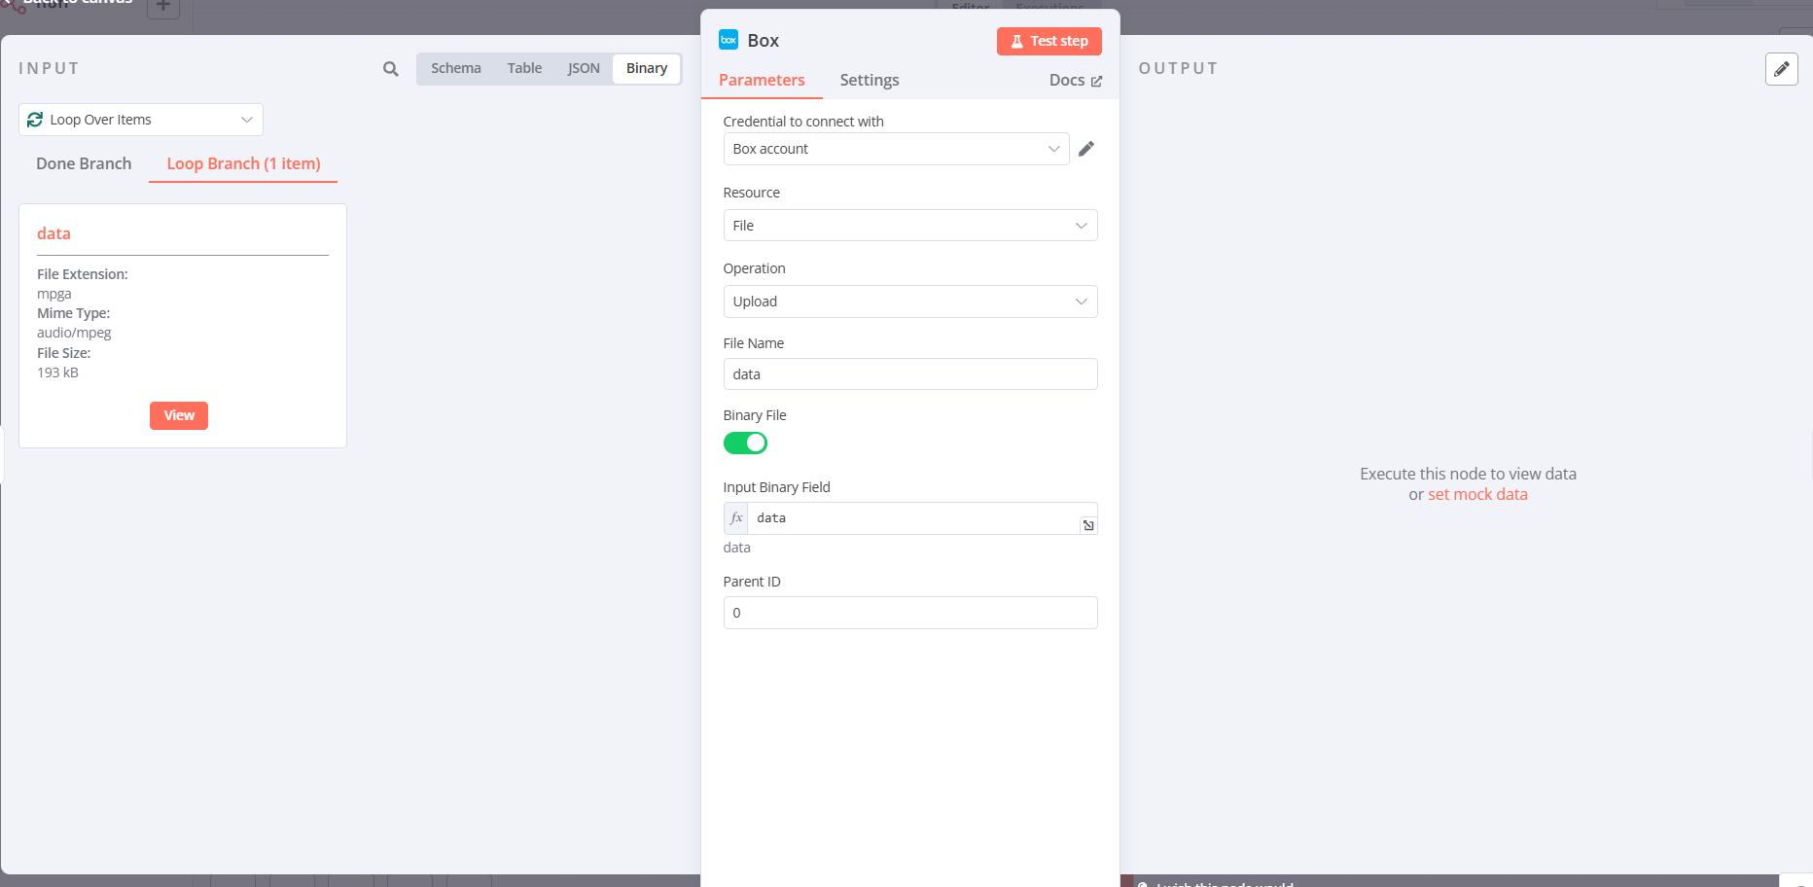This screenshot has width=1813, height=887.
Task: Click the mpga file extension value
Action: tap(54, 294)
